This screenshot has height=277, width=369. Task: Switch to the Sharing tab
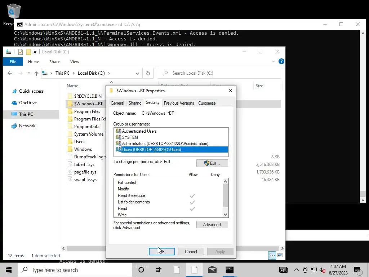point(135,103)
